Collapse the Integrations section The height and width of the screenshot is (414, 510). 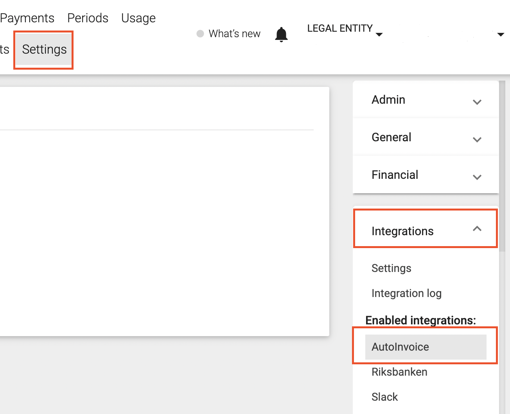(x=477, y=229)
